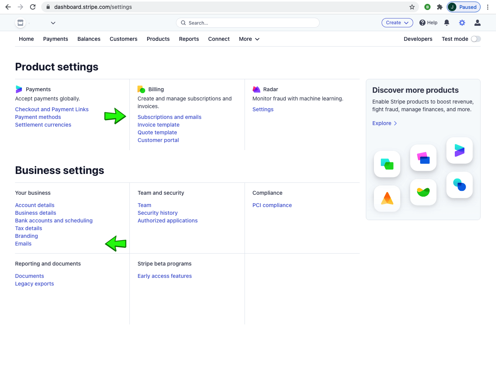Open Developers

point(418,39)
